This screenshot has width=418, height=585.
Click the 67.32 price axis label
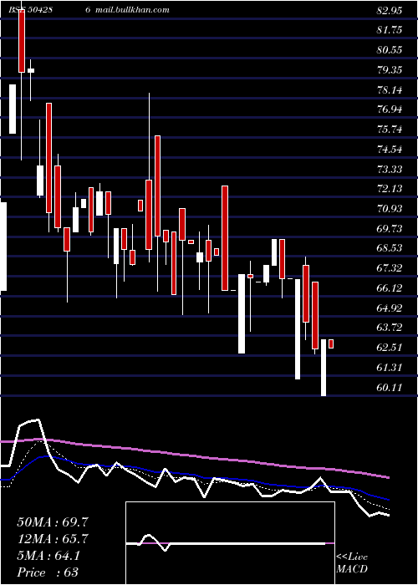pyautogui.click(x=390, y=268)
